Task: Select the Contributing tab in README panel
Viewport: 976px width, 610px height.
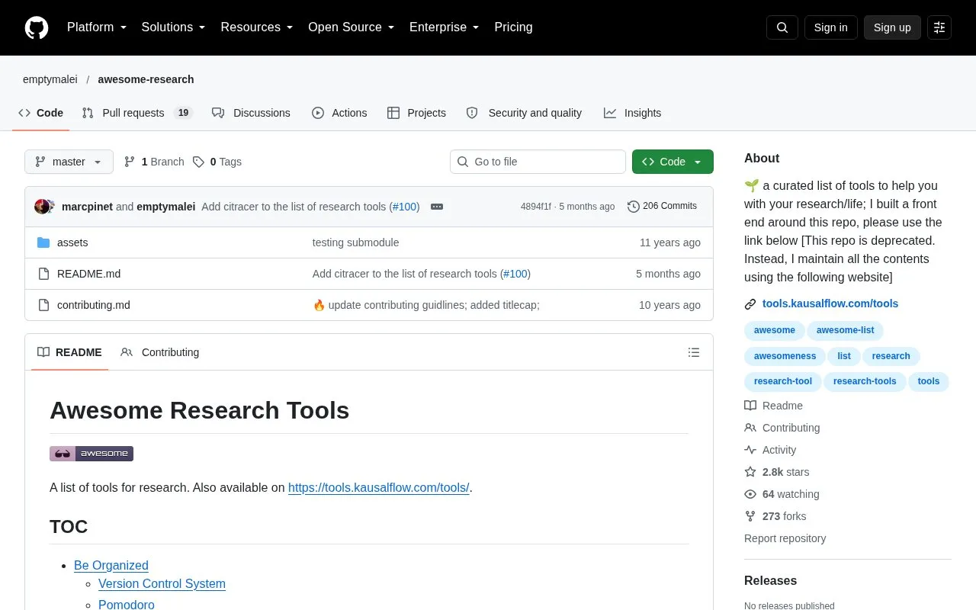Action: tap(160, 352)
